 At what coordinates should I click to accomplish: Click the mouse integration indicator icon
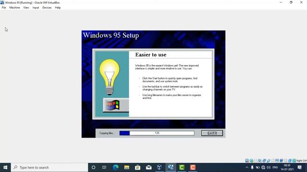pyautogui.click(x=290, y=161)
